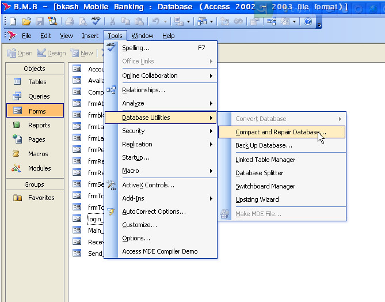
Task: Choose Relationships from Tools menu
Action: click(161, 90)
